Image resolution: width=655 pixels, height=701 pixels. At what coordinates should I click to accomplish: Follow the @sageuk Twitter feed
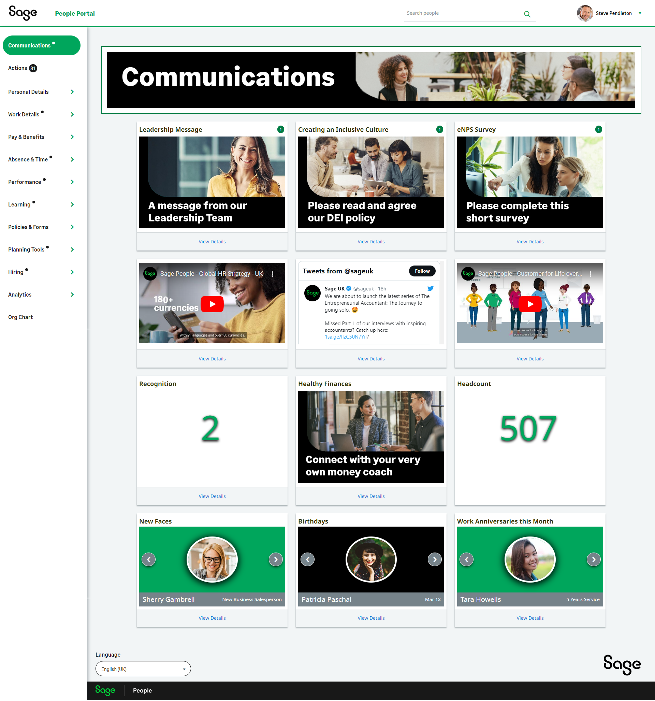422,271
